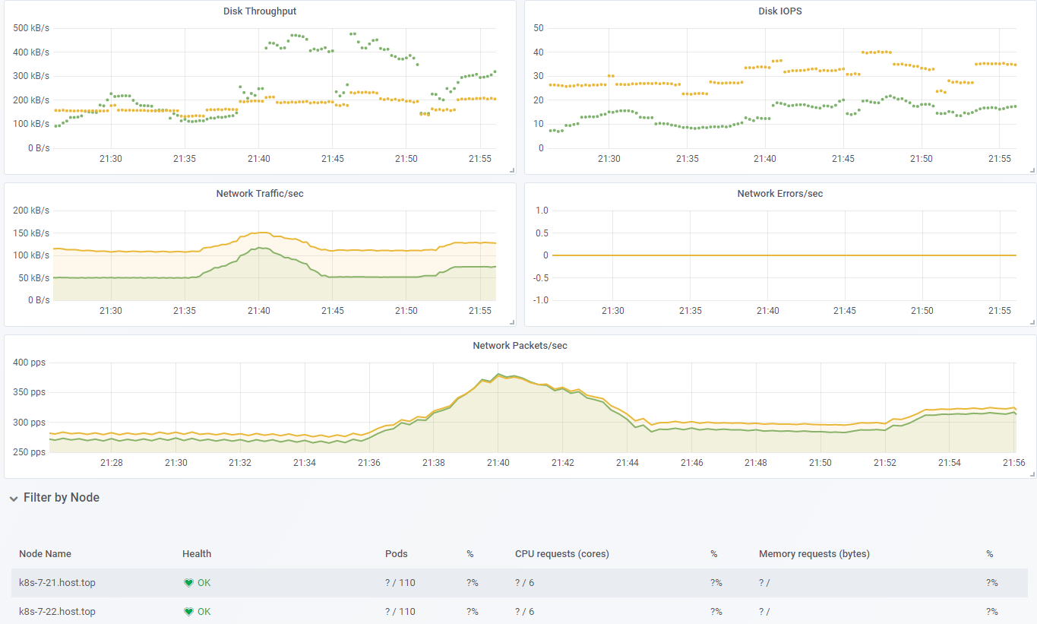This screenshot has width=1037, height=624.
Task: Select node k8s-7-21.host.top in the table
Action: (x=57, y=583)
